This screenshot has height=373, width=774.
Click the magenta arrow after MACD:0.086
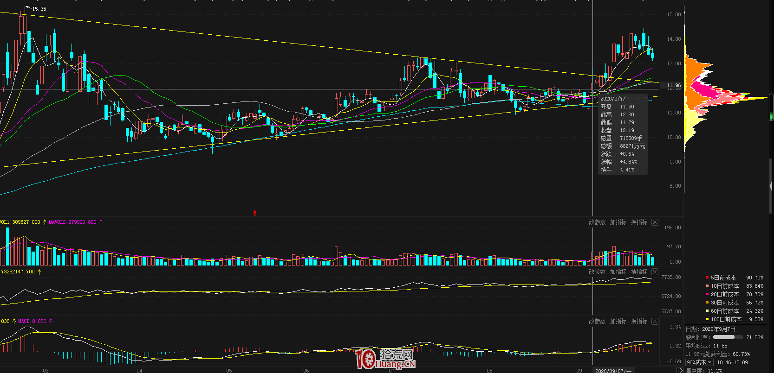(x=51, y=321)
